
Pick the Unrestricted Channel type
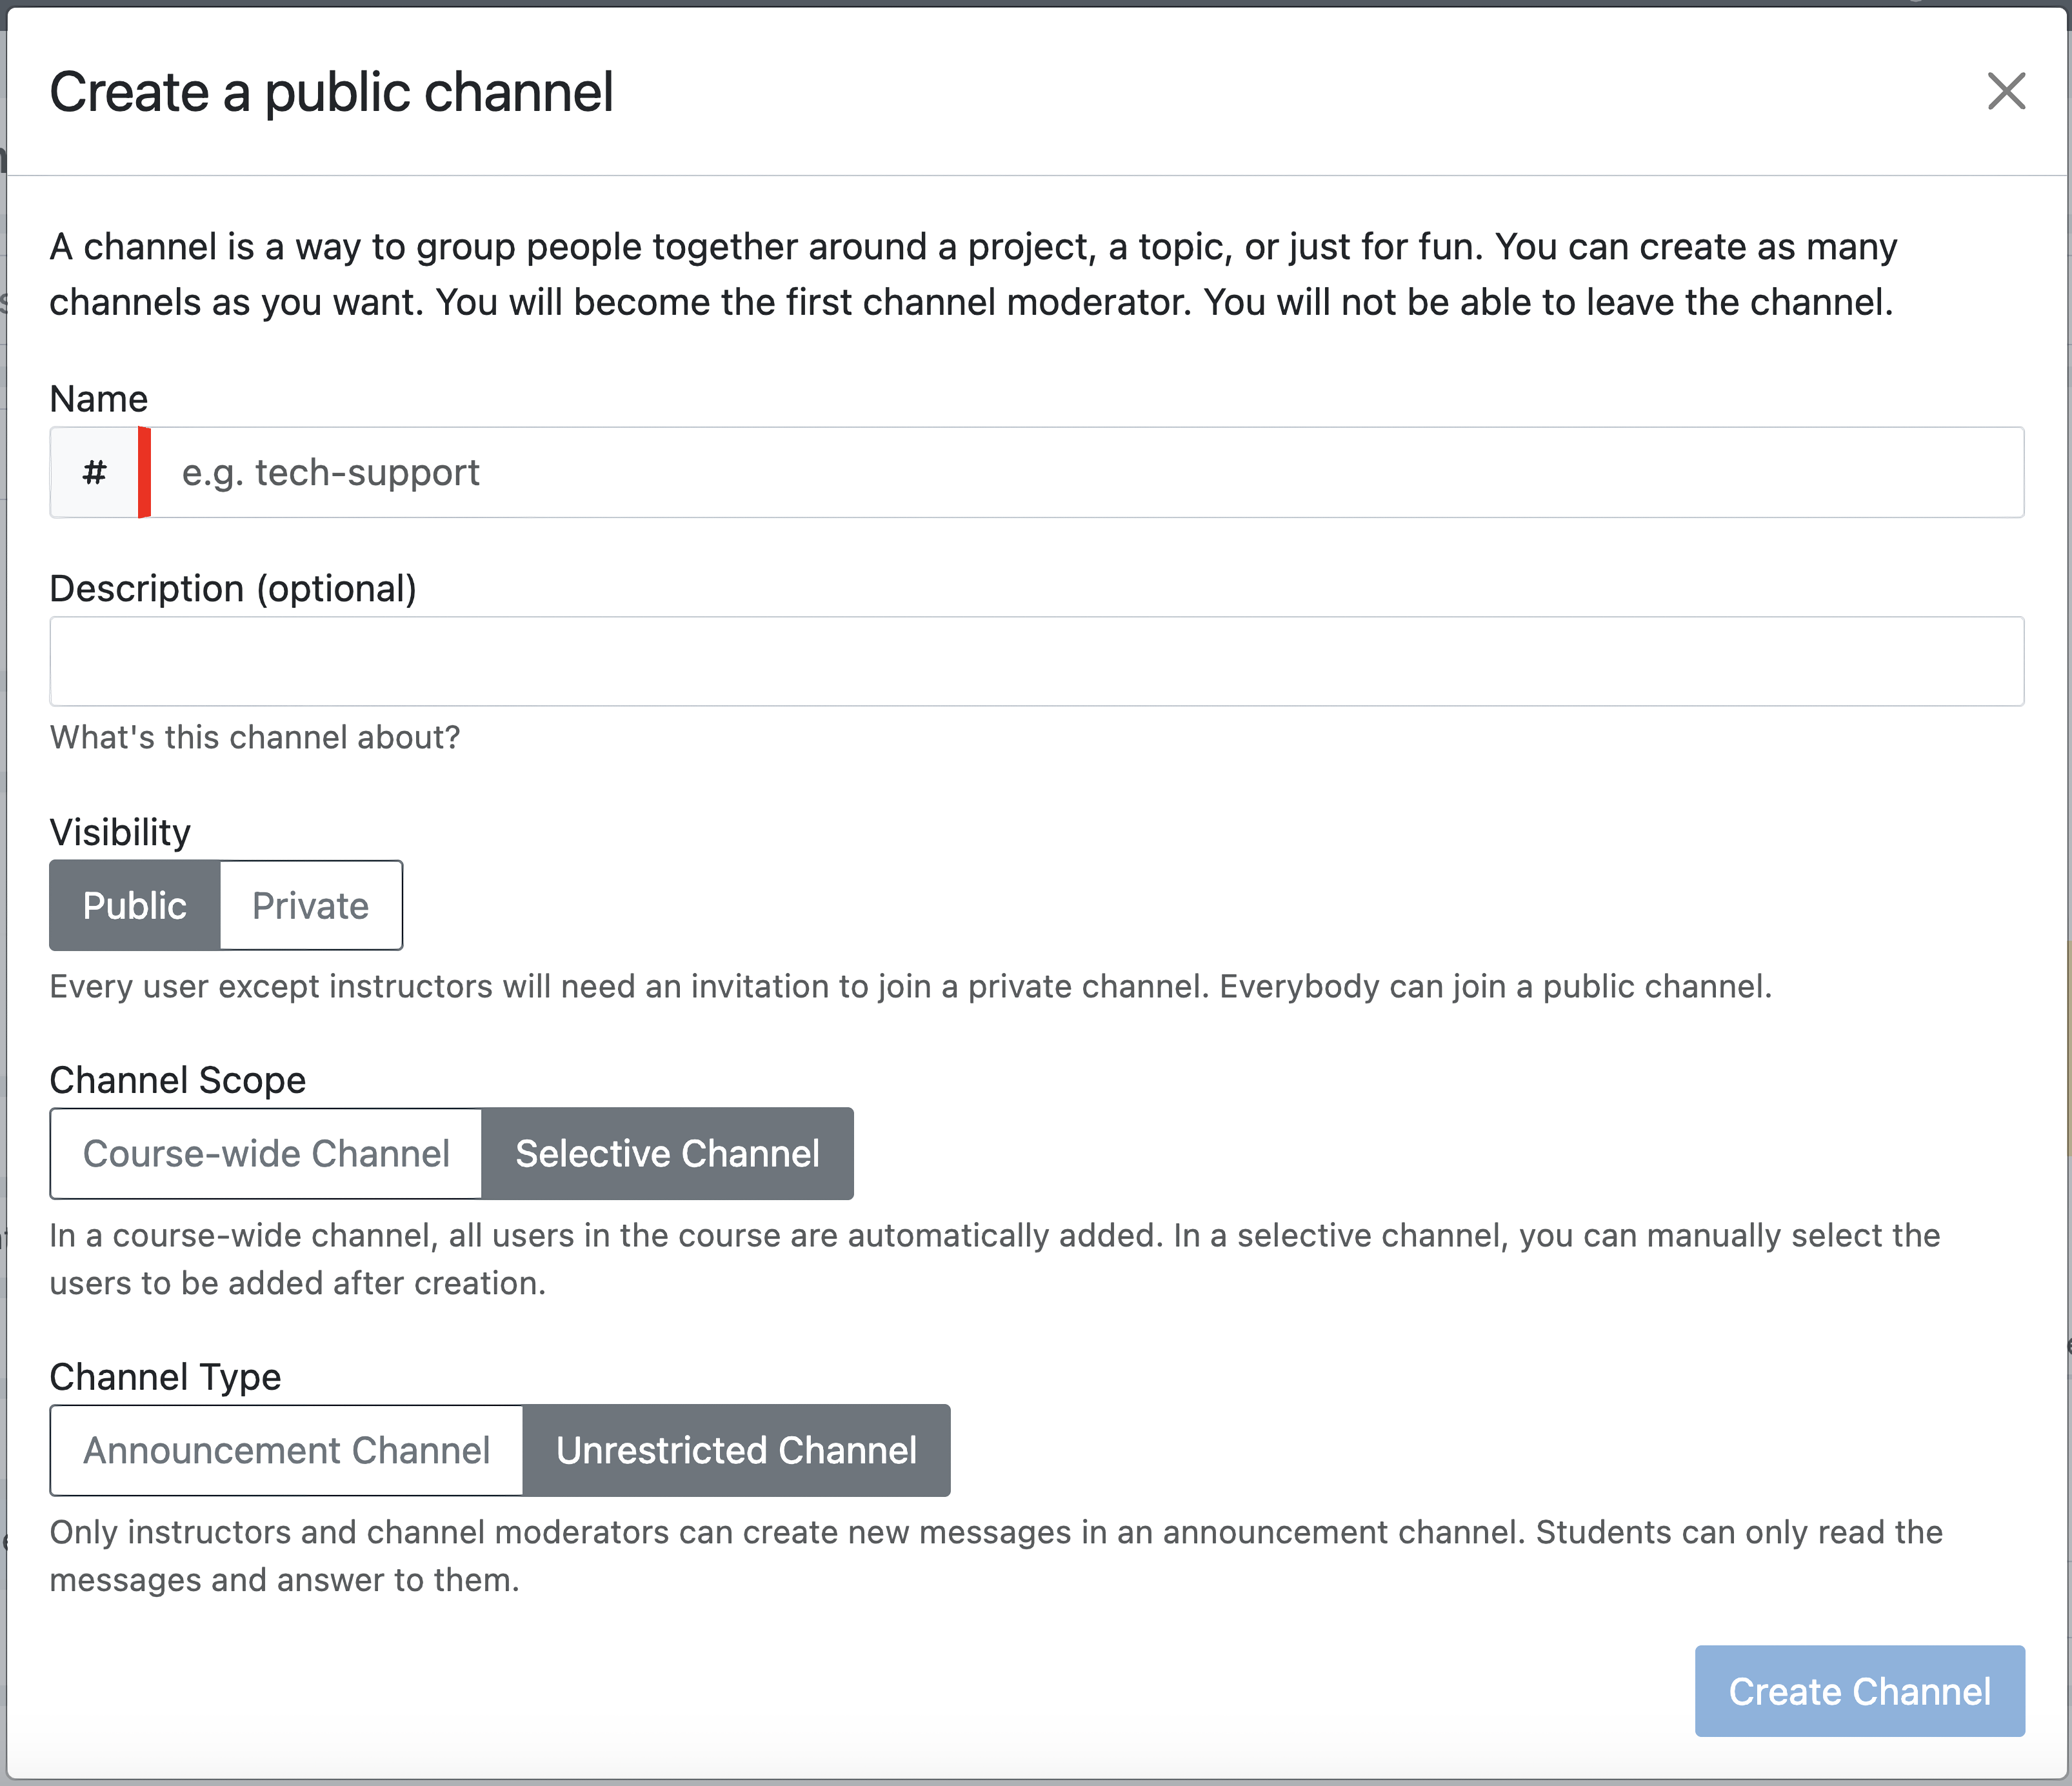coord(736,1450)
